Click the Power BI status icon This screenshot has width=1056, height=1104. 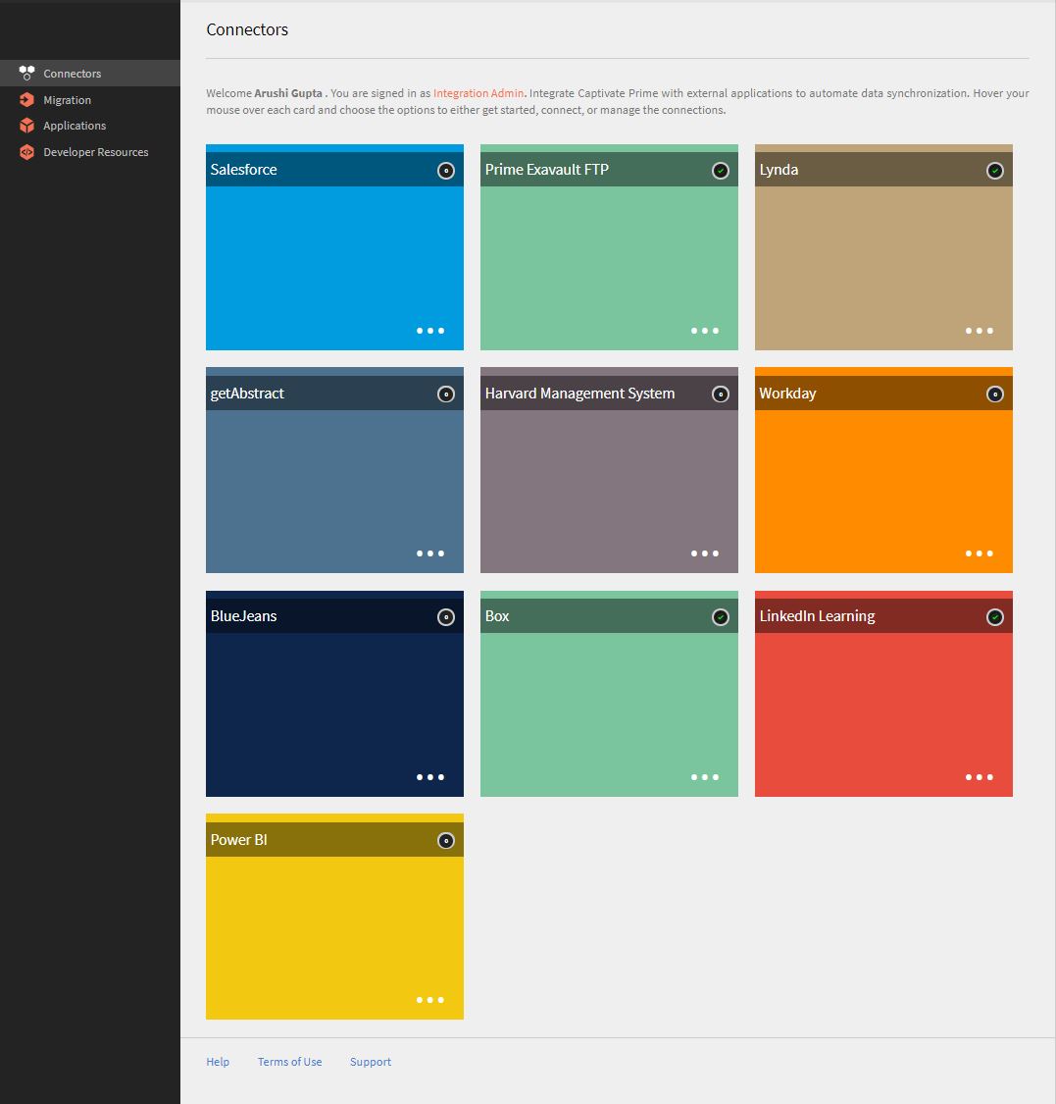click(446, 841)
